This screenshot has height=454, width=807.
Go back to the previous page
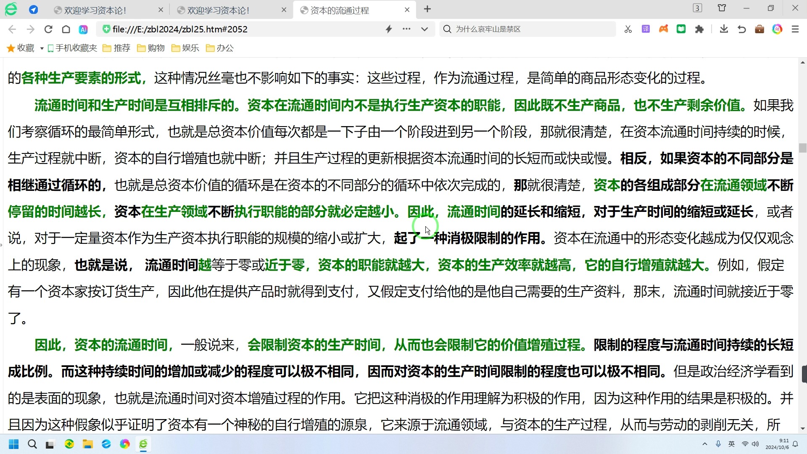pyautogui.click(x=12, y=29)
